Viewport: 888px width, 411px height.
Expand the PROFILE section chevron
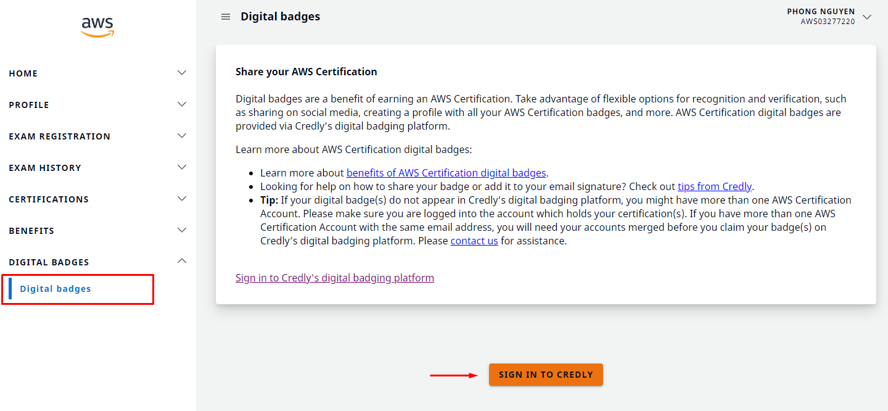pyautogui.click(x=182, y=104)
